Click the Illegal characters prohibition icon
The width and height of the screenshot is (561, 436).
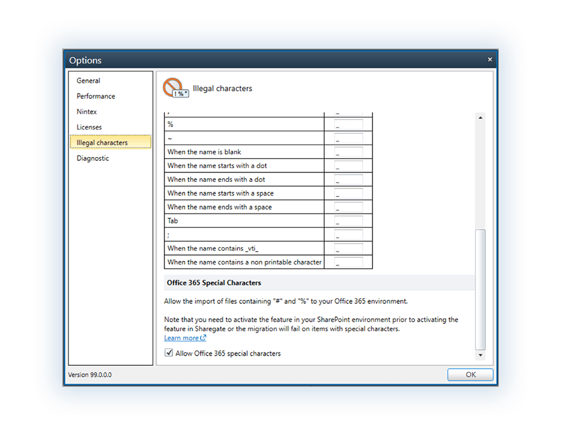tap(176, 88)
